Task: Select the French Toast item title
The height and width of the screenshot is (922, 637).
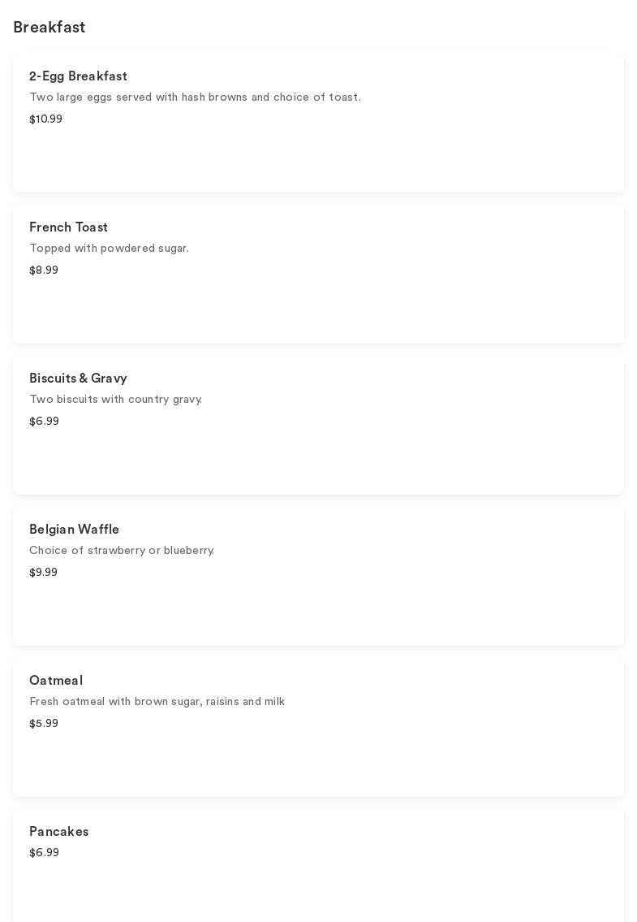Action: (x=68, y=227)
